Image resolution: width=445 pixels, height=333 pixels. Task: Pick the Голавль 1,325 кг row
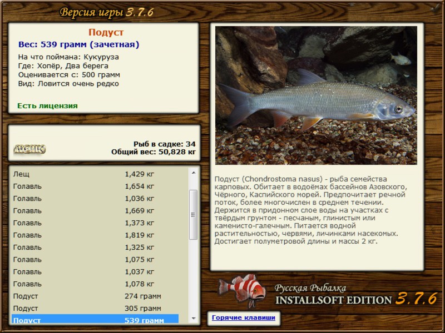pos(95,248)
